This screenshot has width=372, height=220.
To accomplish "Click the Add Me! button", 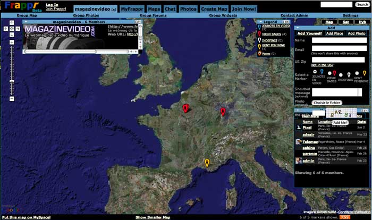I will pyautogui.click(x=340, y=122).
